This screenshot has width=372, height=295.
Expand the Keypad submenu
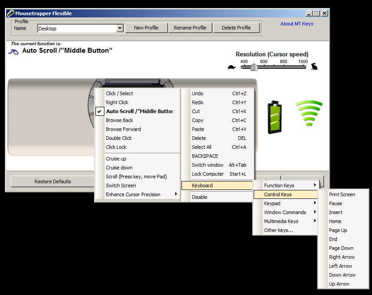coord(285,203)
